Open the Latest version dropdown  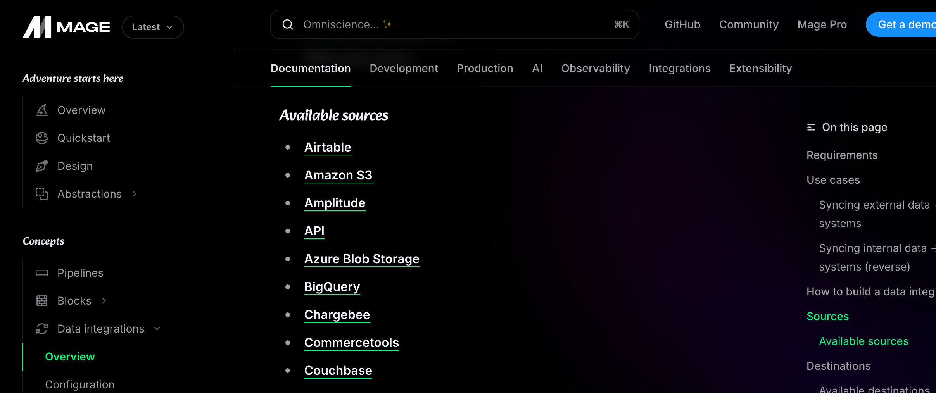coord(153,27)
